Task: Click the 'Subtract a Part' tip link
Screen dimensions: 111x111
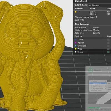Action: tap(94, 108)
